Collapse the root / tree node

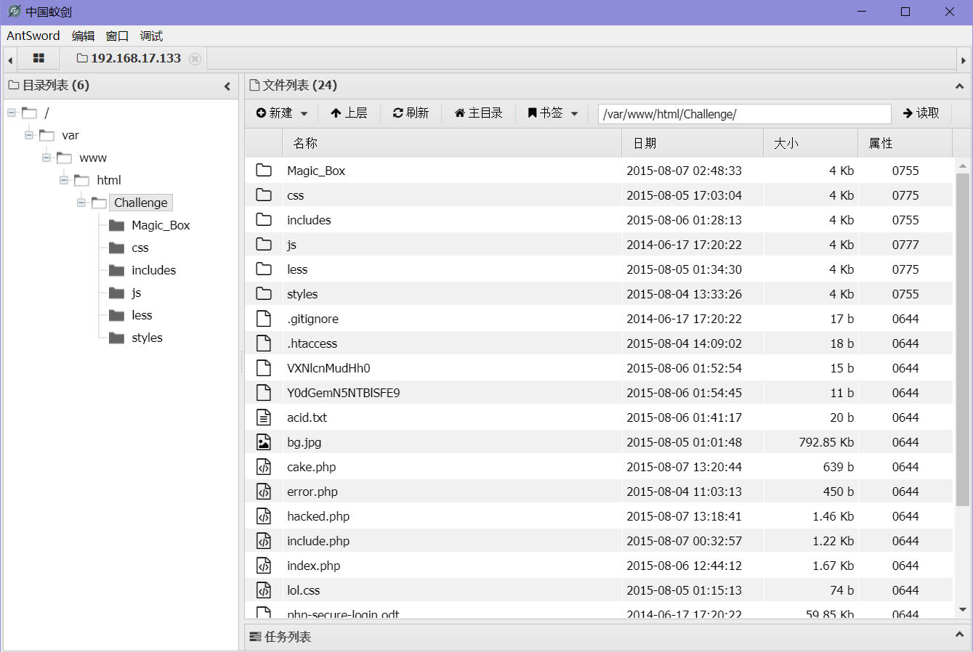pyautogui.click(x=12, y=113)
